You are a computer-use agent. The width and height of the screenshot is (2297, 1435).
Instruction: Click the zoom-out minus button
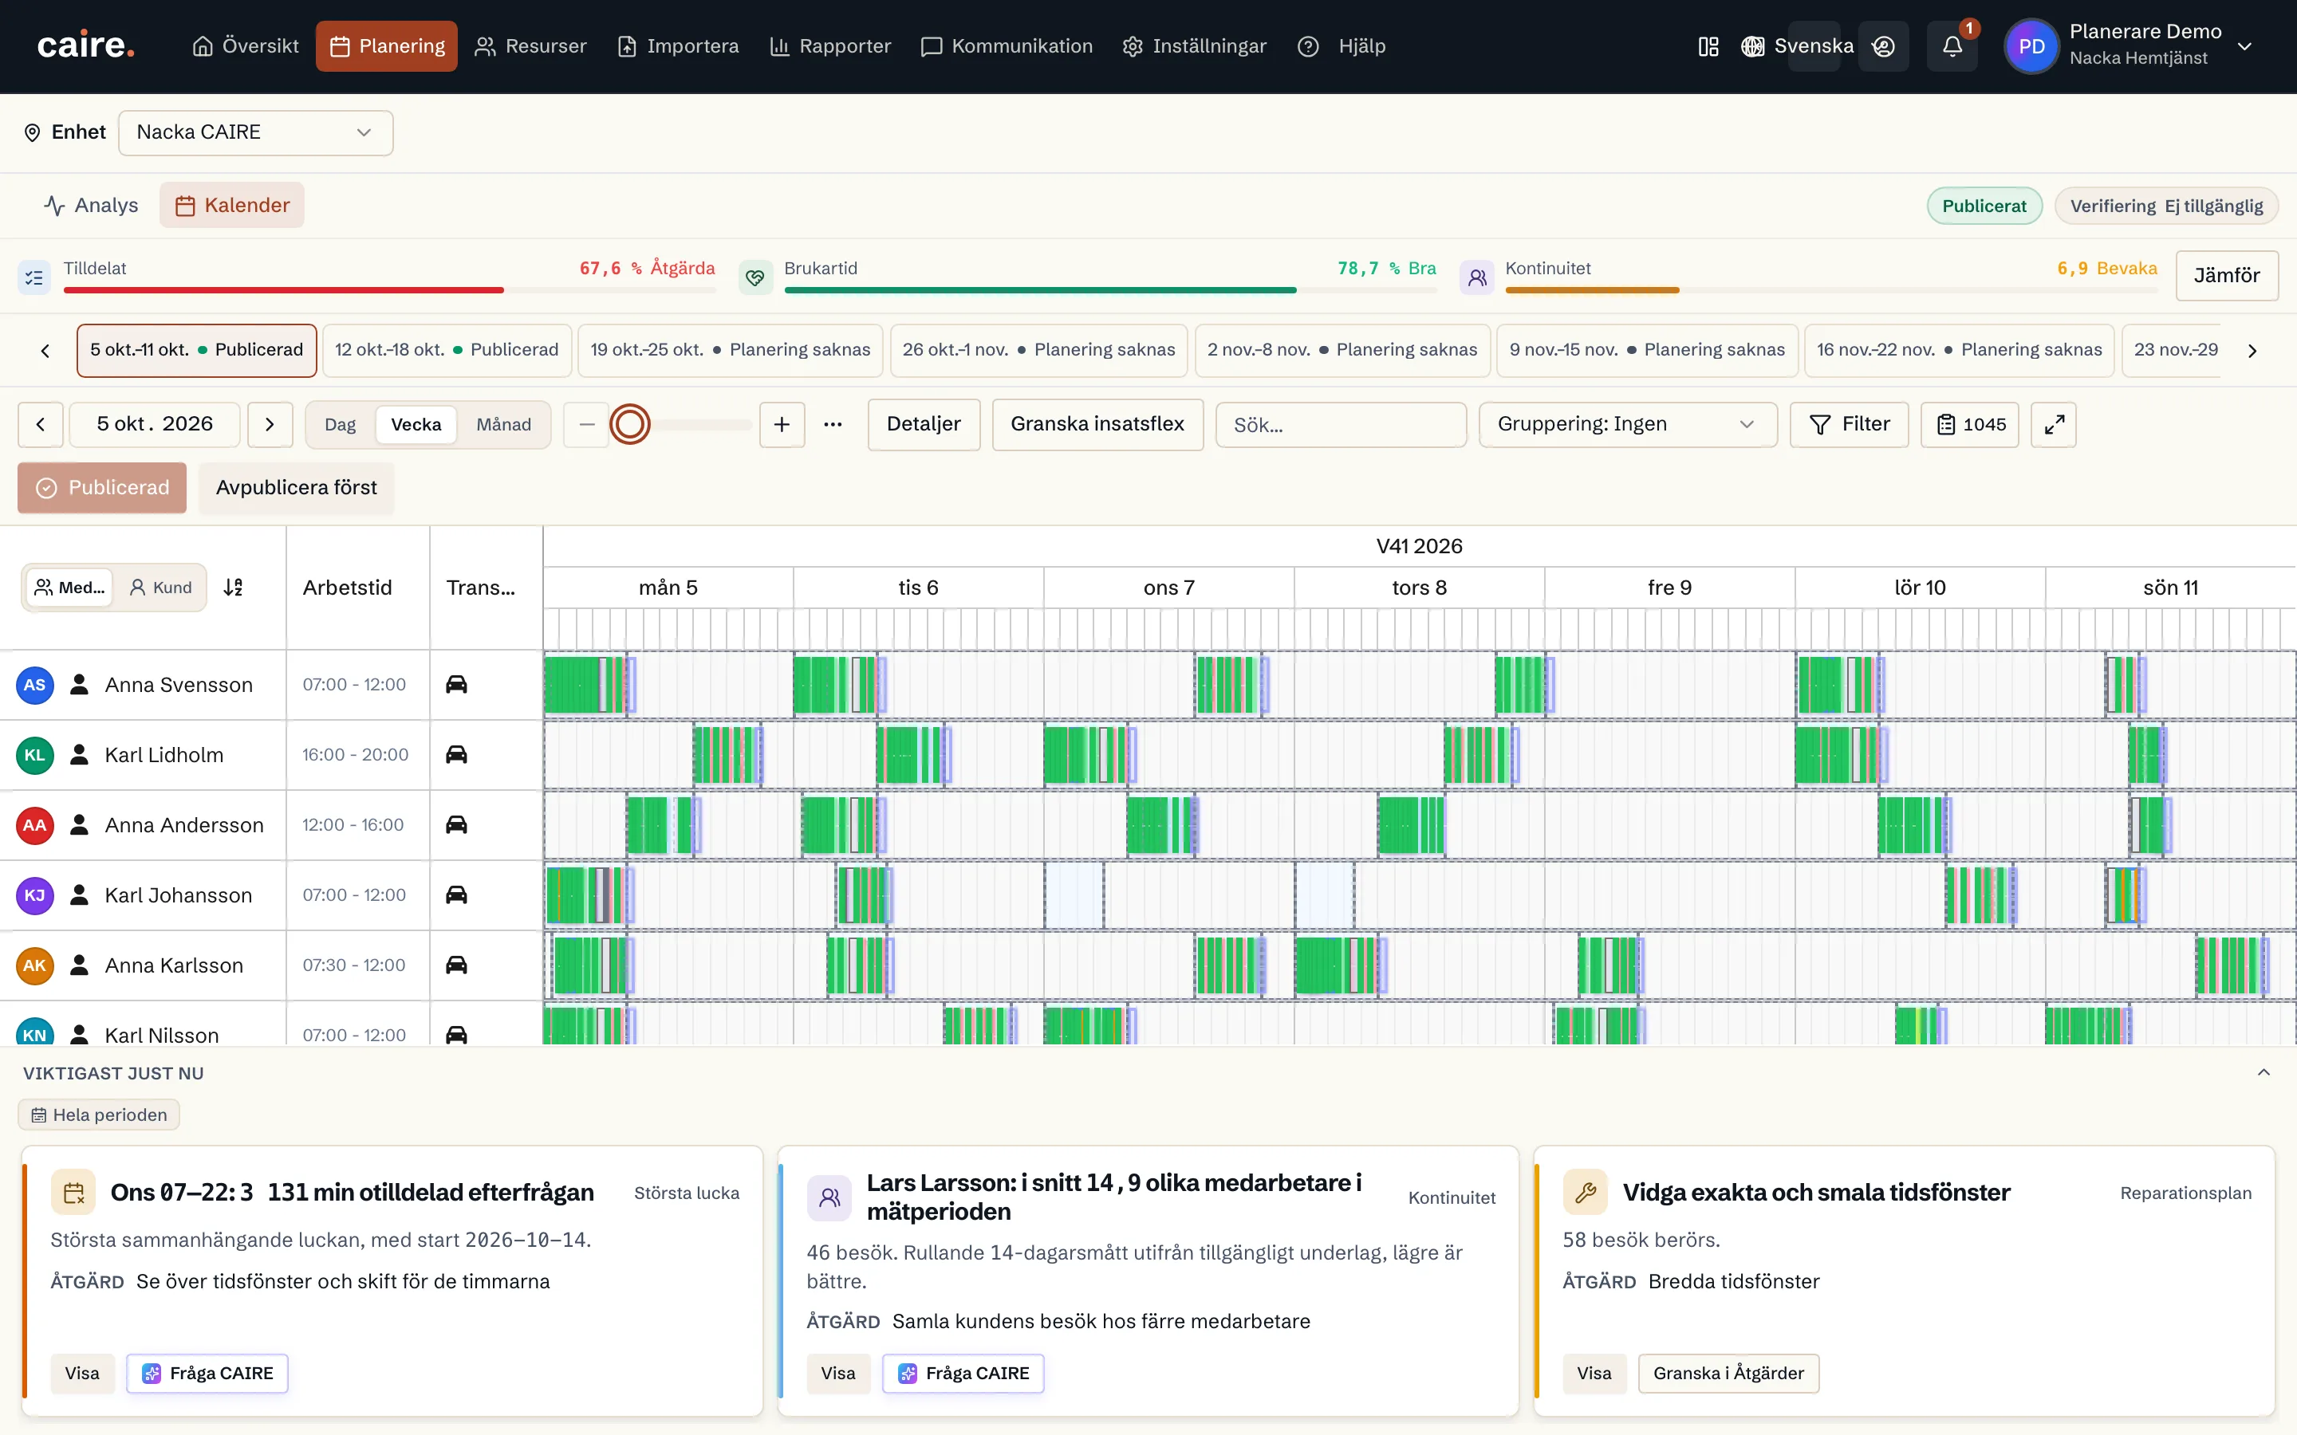586,424
